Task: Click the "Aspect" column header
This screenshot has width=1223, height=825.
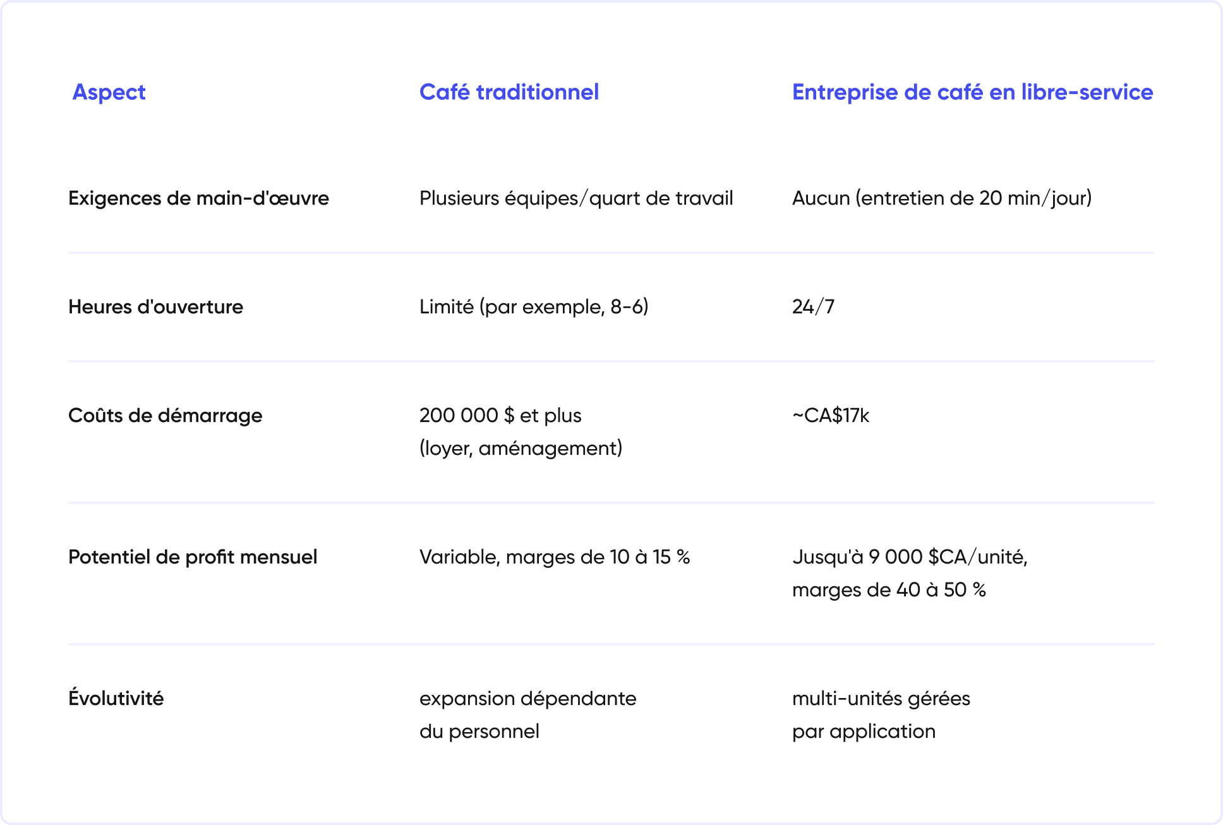Action: [109, 92]
